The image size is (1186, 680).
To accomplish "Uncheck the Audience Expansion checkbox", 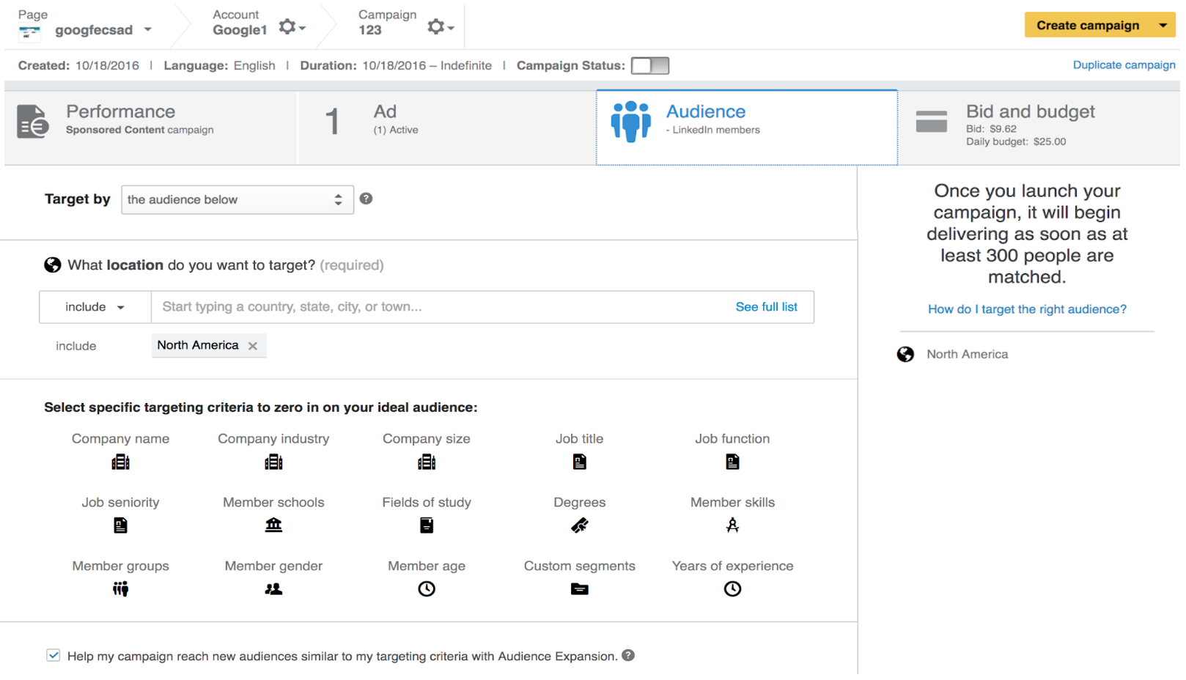I will tap(54, 655).
